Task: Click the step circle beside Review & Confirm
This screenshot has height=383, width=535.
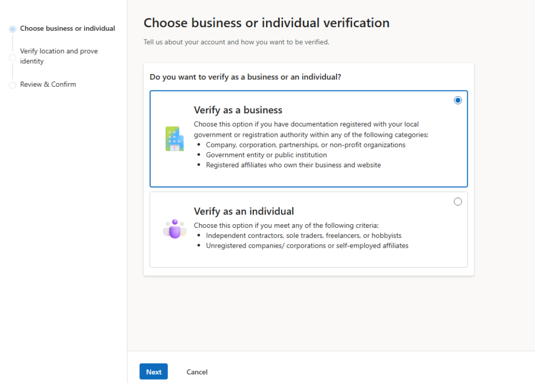Action: point(13,85)
